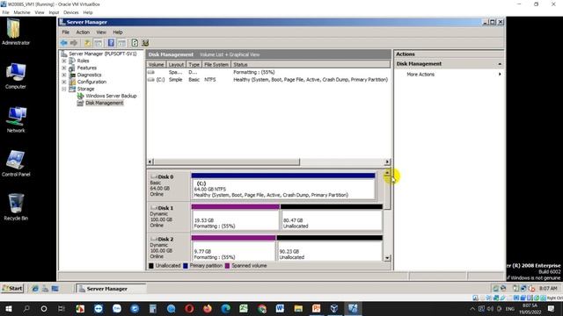Expand the Features tree node
The image size is (563, 316).
pos(64,68)
